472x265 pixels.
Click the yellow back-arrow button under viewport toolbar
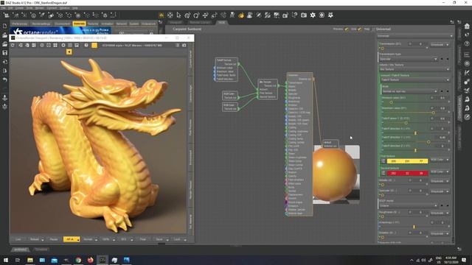pos(69,52)
